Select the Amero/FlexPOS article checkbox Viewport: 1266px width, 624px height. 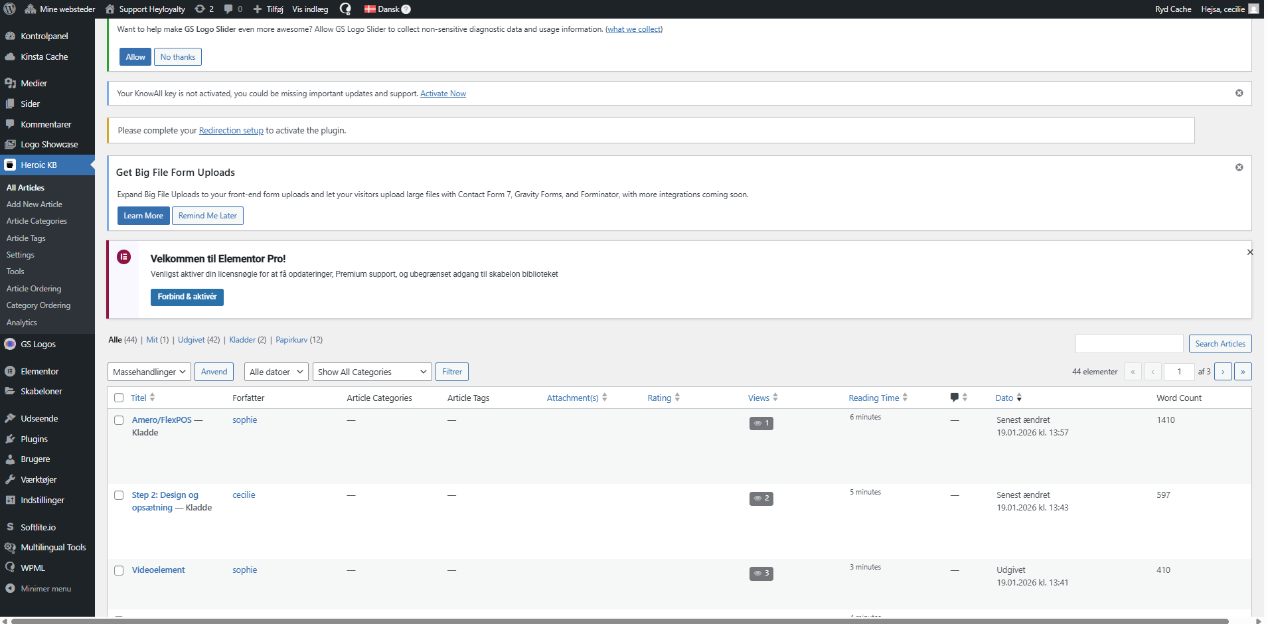click(x=119, y=420)
